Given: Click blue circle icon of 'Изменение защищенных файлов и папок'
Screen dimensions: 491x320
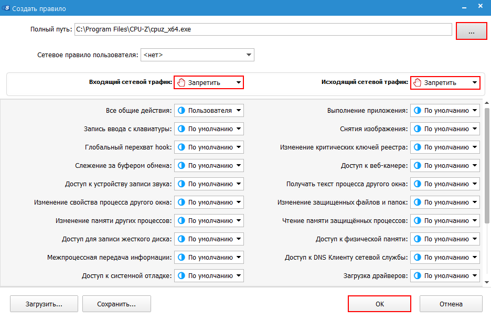Looking at the screenshot, I should click(x=418, y=202).
